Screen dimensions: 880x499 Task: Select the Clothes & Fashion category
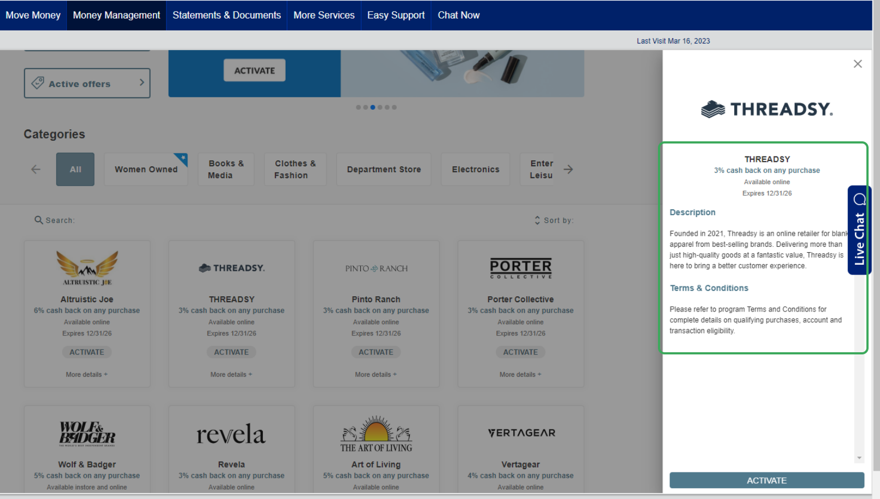pos(295,169)
